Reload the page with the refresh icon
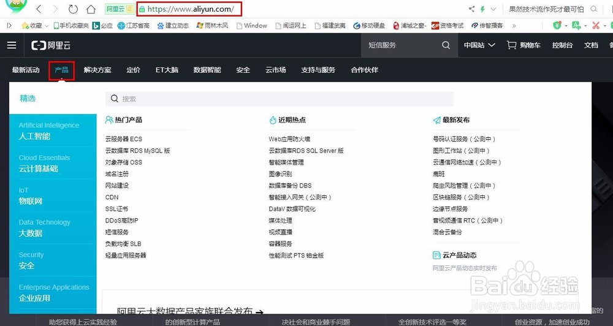613x326 pixels. tap(73, 9)
